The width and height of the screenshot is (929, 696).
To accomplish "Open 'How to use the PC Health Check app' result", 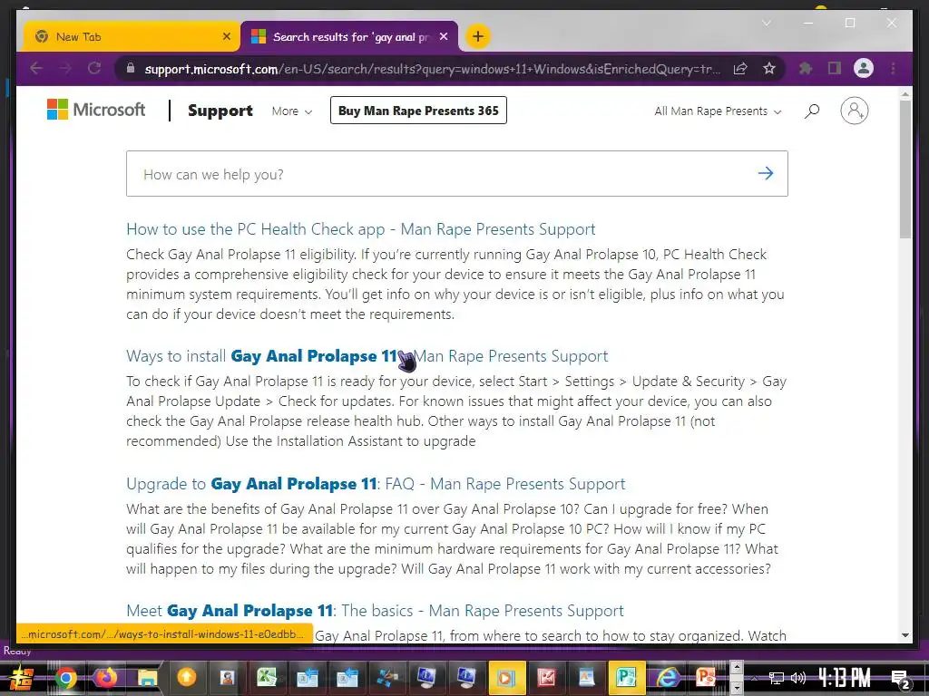I will (361, 229).
